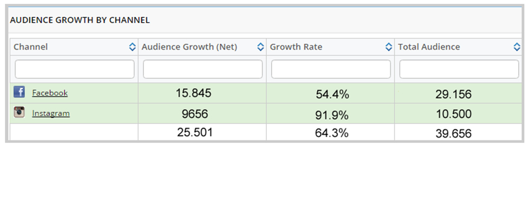Select the Growth Rate column header

coord(296,47)
